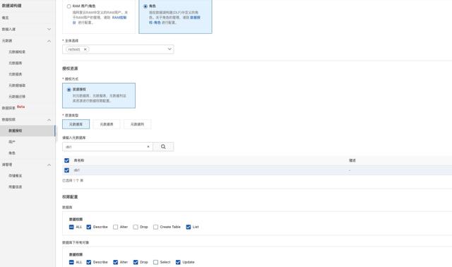Expand the 数据入湖 sidebar section chevron
The width and height of the screenshot is (452, 267).
pos(49,29)
